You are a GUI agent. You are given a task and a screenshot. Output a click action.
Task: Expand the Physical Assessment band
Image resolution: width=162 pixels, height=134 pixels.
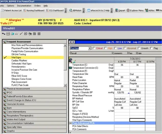coord(35,89)
